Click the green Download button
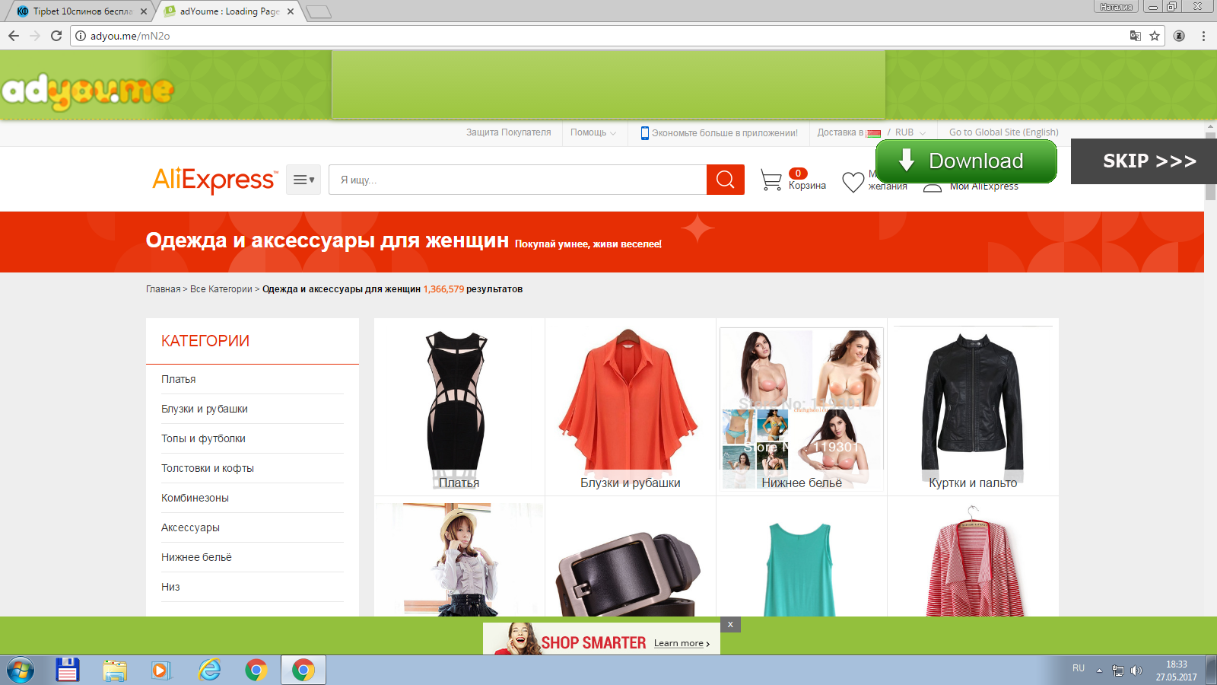 pos(966,161)
